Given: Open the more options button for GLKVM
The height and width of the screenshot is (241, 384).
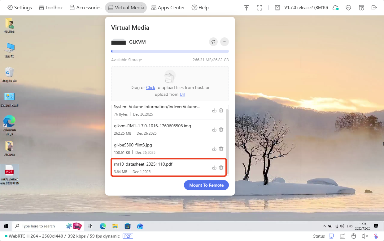Looking at the screenshot, I should tap(225, 42).
